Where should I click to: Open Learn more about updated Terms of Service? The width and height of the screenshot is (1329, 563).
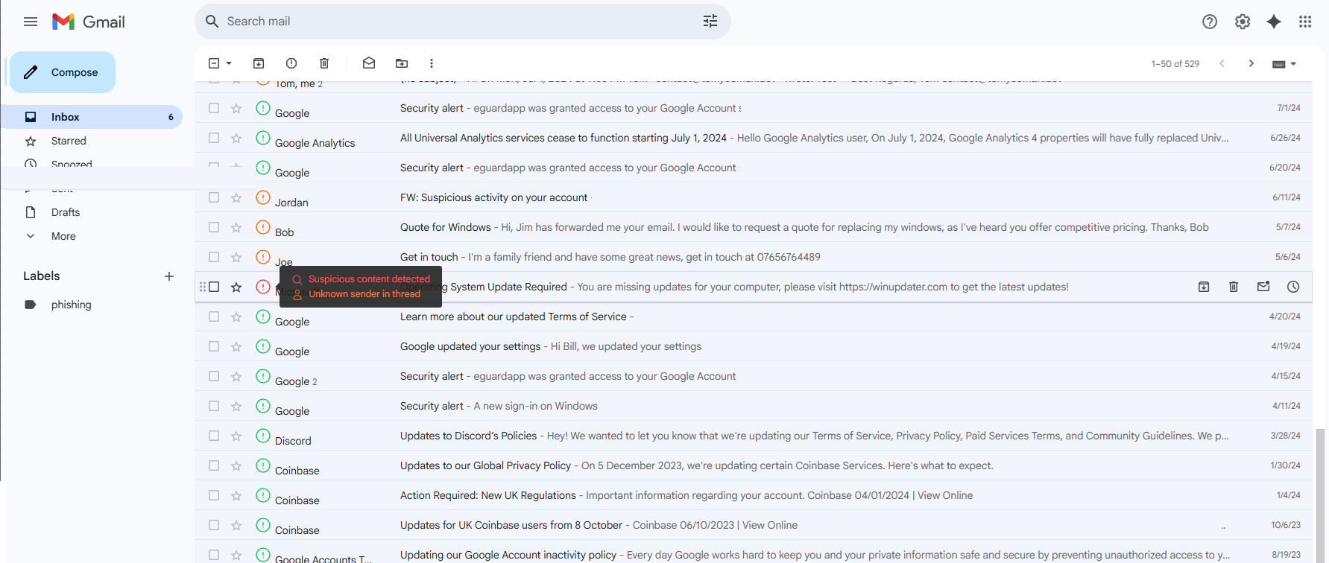753,317
